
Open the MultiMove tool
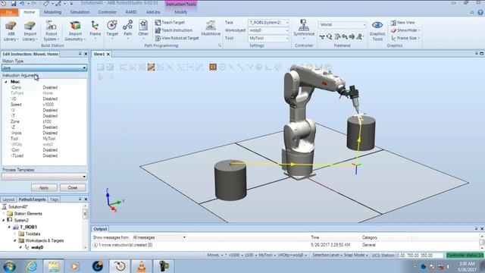click(x=211, y=29)
